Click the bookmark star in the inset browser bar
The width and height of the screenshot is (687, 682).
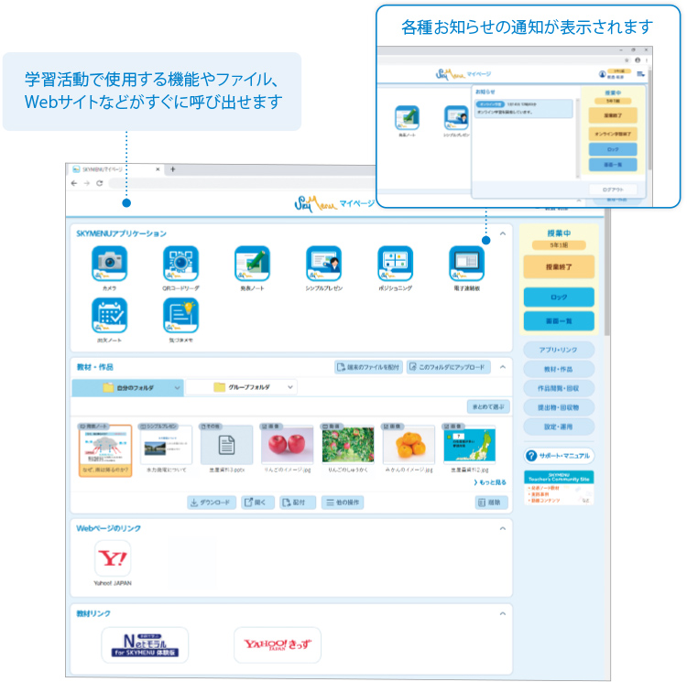pos(627,60)
